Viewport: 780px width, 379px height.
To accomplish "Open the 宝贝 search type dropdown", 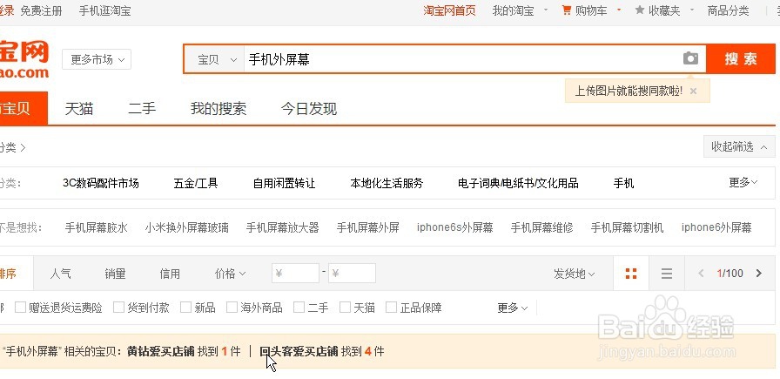I will [214, 59].
